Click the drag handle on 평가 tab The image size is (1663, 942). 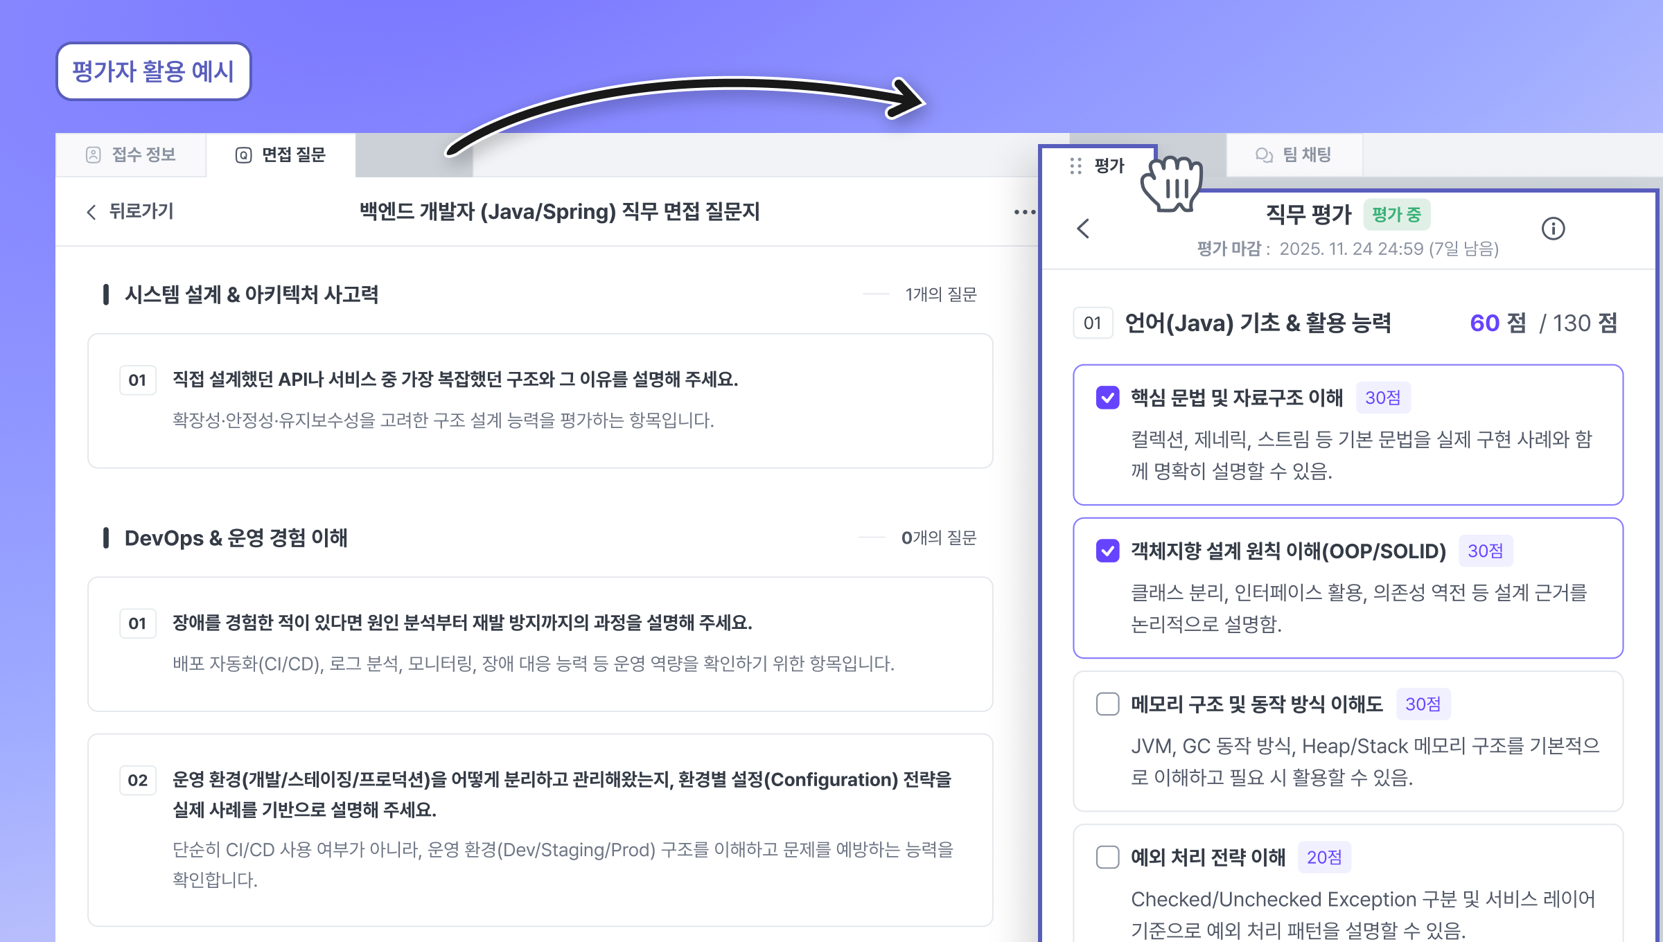(x=1075, y=166)
